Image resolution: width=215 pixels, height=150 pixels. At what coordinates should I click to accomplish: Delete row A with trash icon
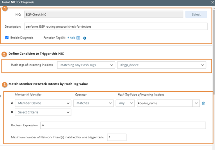tap(203, 103)
